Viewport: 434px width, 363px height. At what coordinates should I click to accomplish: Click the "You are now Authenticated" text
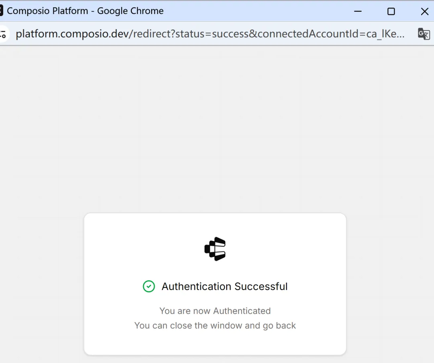click(x=215, y=311)
